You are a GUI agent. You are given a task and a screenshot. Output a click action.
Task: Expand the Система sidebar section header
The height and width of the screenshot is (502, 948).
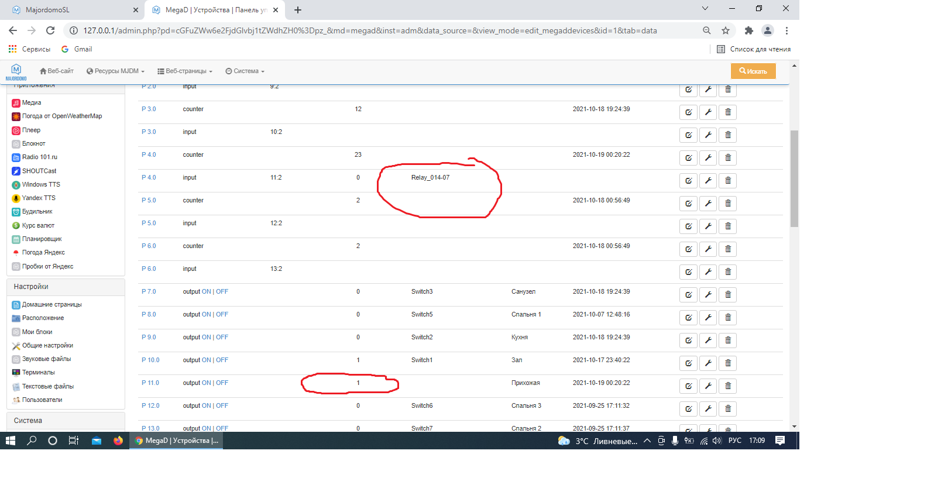66,421
